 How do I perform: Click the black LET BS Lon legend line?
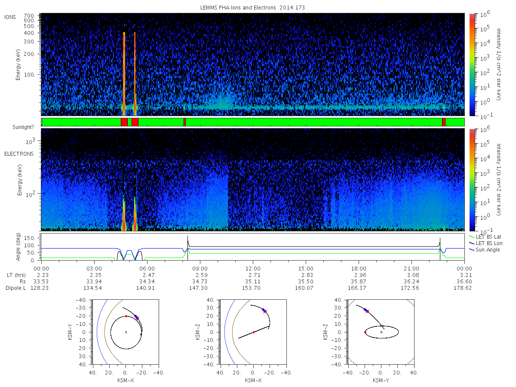(x=471, y=243)
